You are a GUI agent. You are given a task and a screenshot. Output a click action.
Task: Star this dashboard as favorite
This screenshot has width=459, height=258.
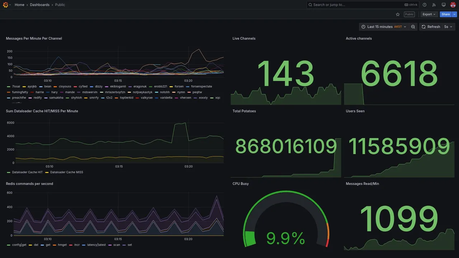coord(398,14)
